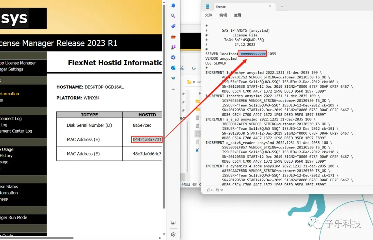Click the port number 1055 in Notepad
The width and height of the screenshot is (373, 240).
[272, 54]
